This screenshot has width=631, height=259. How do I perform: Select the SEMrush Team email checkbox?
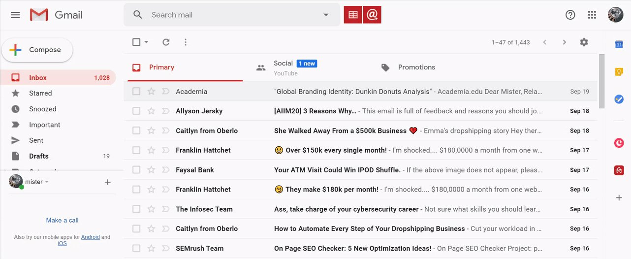point(136,248)
